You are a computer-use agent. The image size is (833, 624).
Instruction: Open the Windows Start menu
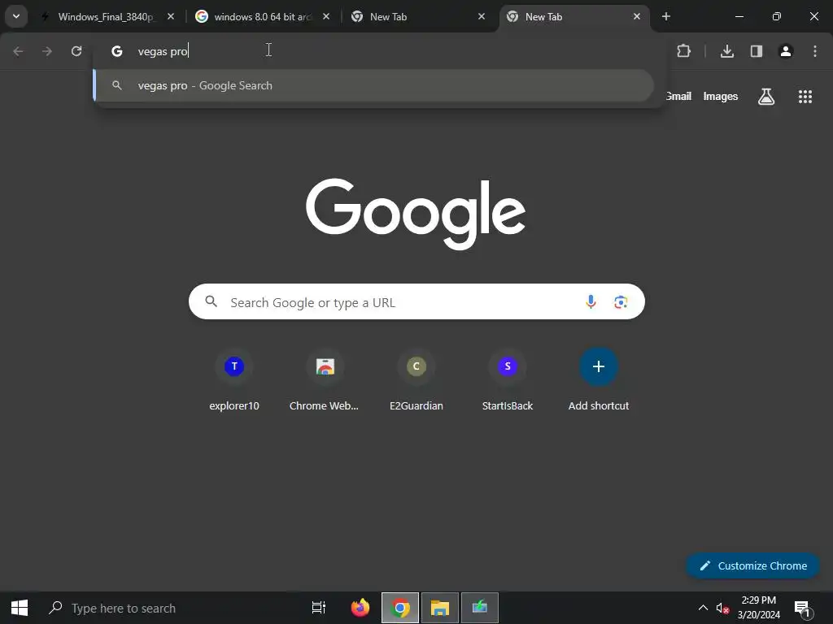pos(20,608)
